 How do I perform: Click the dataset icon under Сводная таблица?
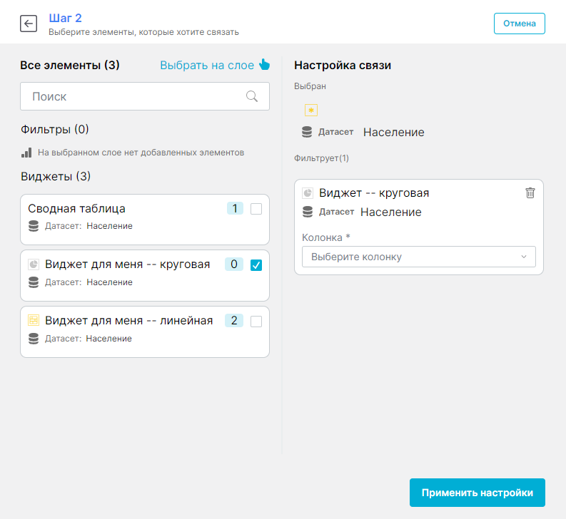coord(34,226)
